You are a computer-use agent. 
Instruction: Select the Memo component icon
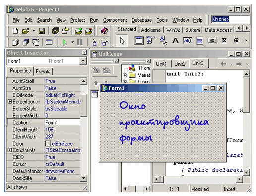[200, 41]
